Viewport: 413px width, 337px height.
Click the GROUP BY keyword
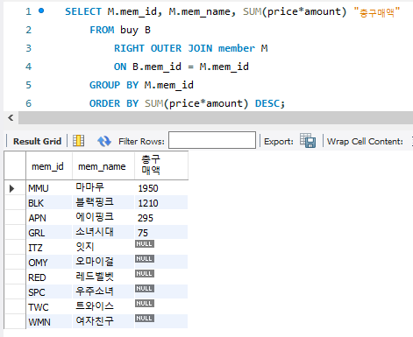[114, 85]
